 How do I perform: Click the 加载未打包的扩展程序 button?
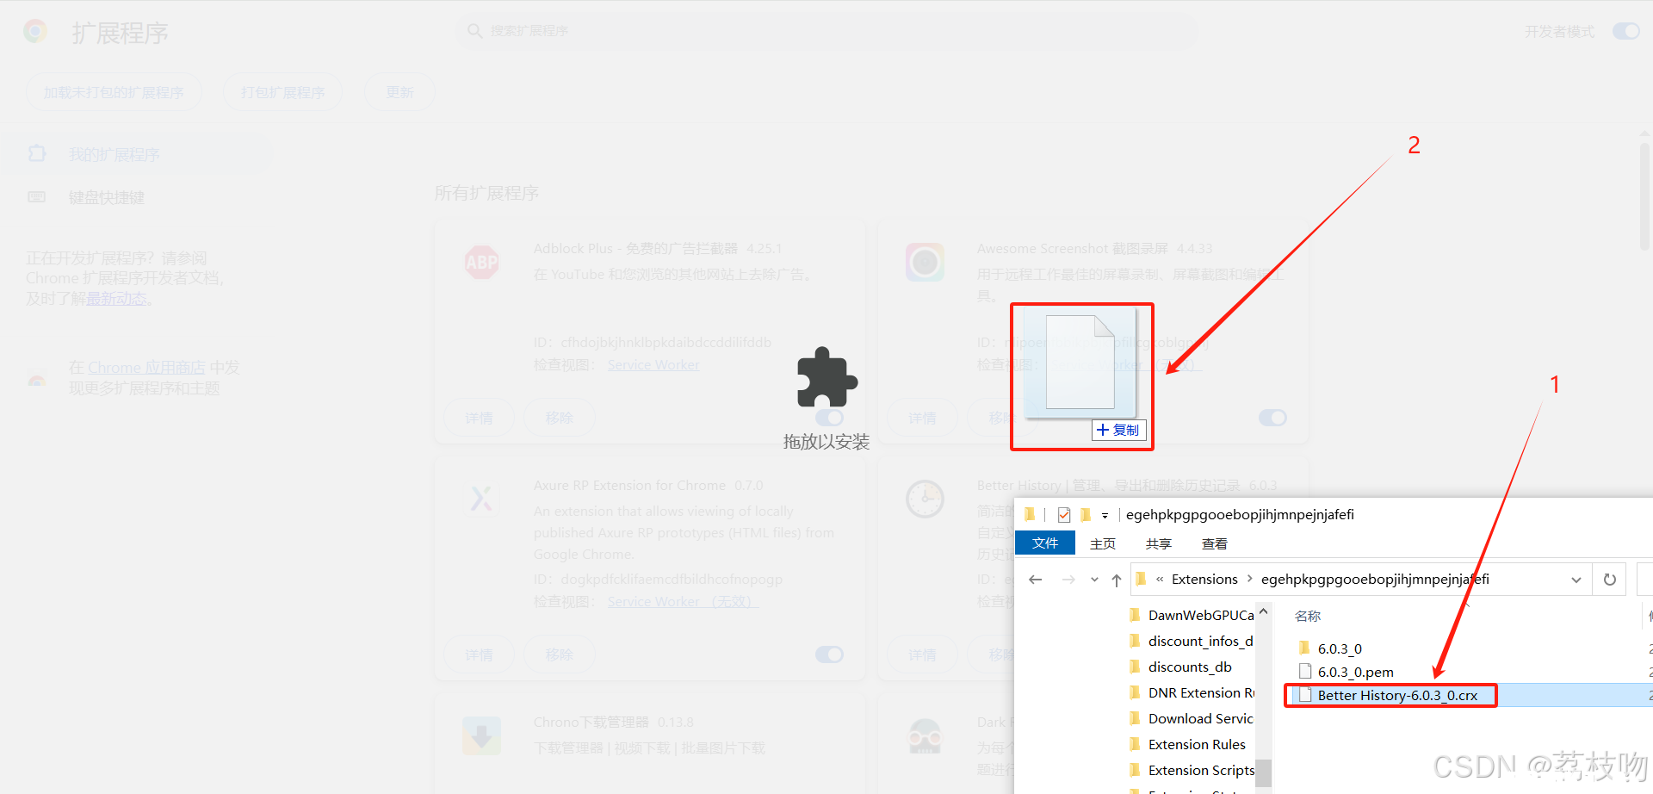point(114,92)
